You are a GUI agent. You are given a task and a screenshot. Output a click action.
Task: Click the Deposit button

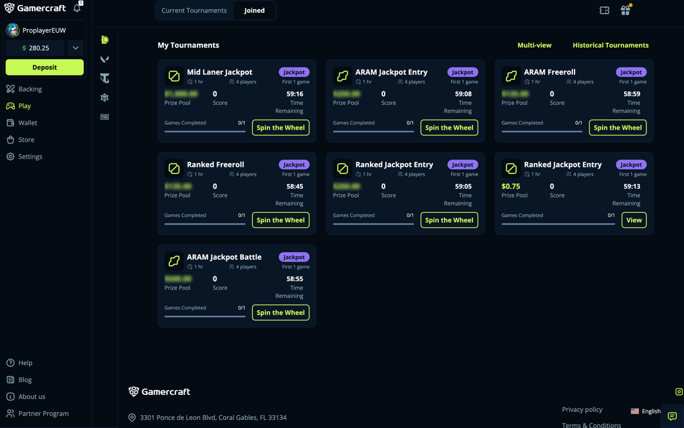[44, 67]
